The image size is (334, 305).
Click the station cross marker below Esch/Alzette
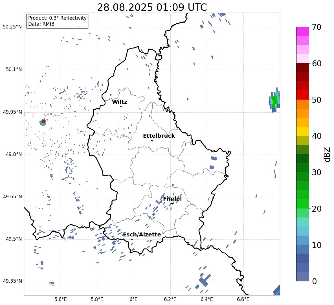pos(132,239)
